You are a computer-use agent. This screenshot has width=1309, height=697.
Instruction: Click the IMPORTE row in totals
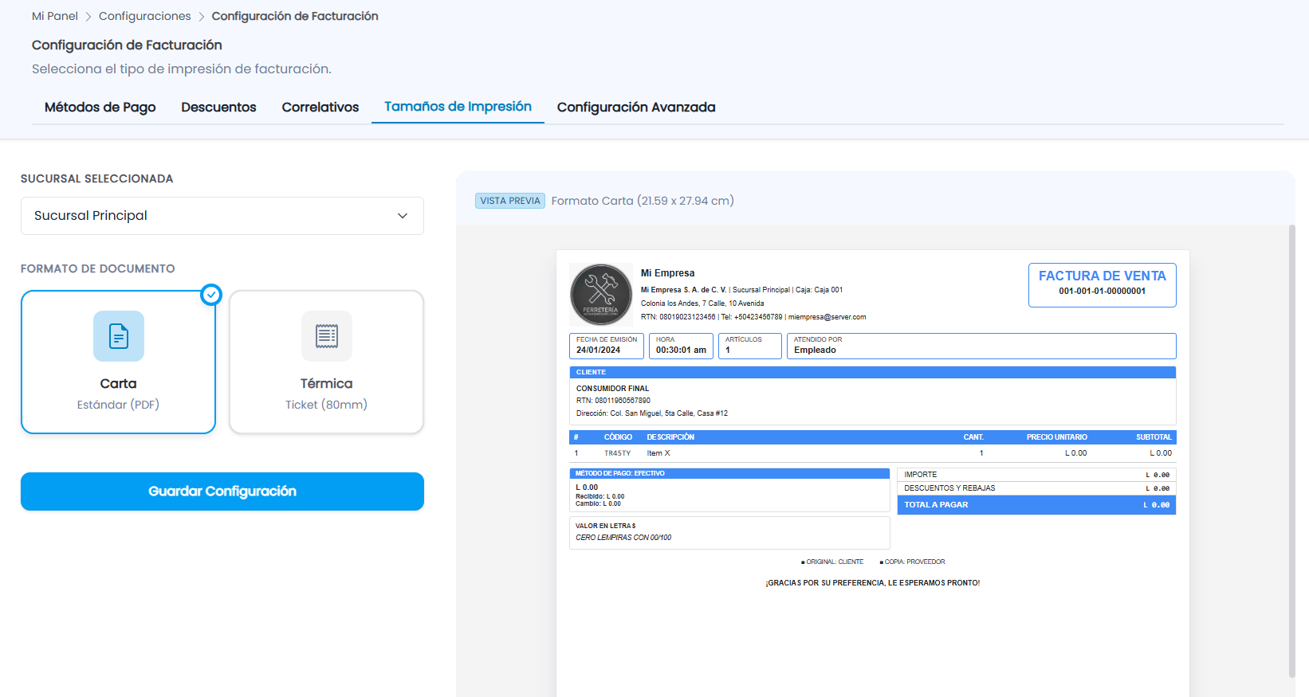click(x=1036, y=475)
